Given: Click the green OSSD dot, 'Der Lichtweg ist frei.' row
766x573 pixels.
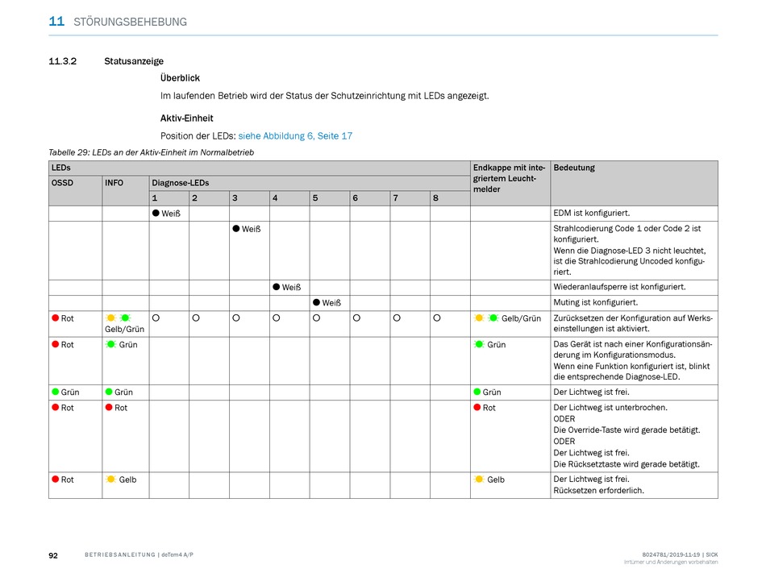Looking at the screenshot, I should [55, 392].
